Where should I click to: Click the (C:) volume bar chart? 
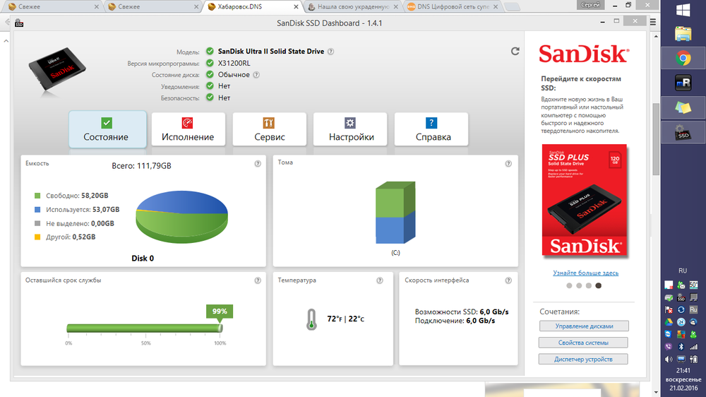[395, 212]
